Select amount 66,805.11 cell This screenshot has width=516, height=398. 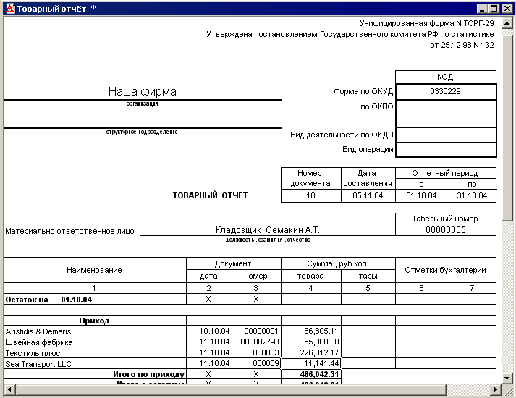coord(311,331)
